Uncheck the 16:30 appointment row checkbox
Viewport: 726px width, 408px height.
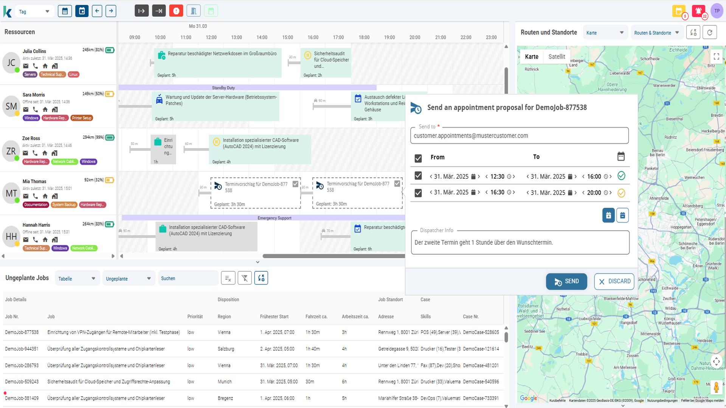(418, 193)
